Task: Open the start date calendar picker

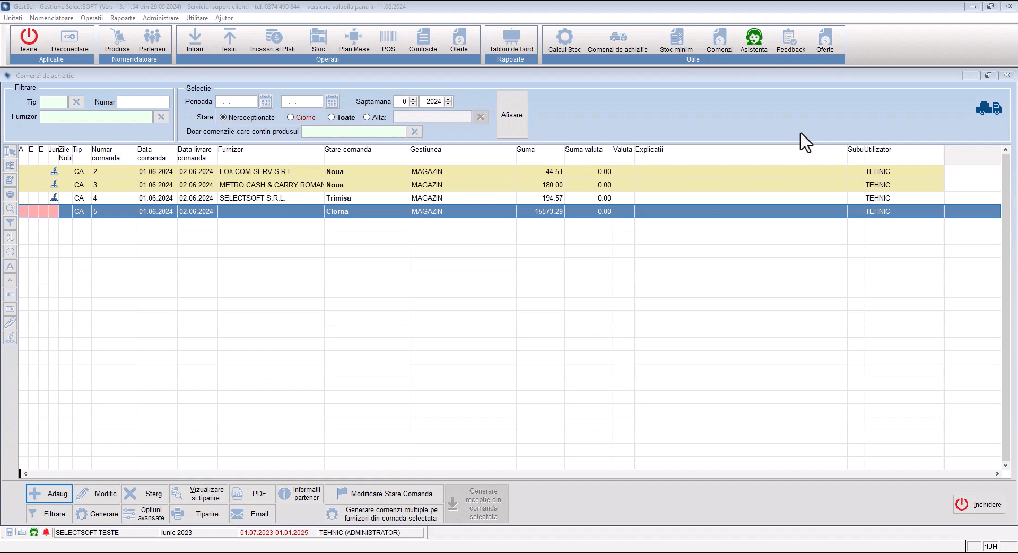Action: (x=266, y=101)
